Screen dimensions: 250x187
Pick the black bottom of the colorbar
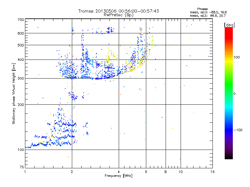[229, 157]
